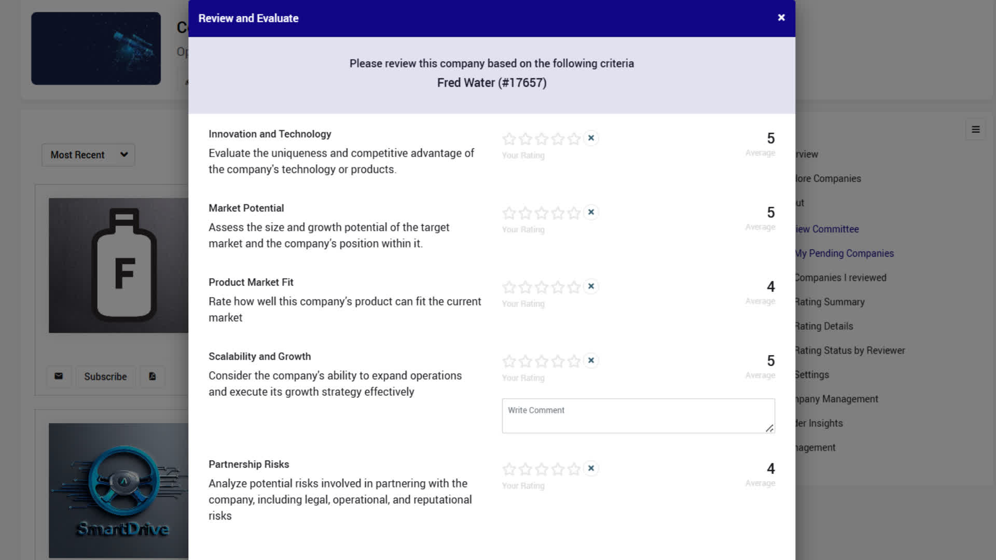Open the Most Recent sort dropdown
This screenshot has height=560, width=996.
point(88,155)
